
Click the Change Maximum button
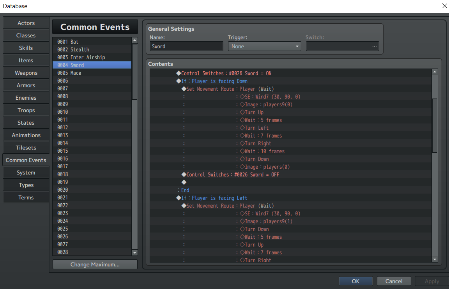coord(95,264)
